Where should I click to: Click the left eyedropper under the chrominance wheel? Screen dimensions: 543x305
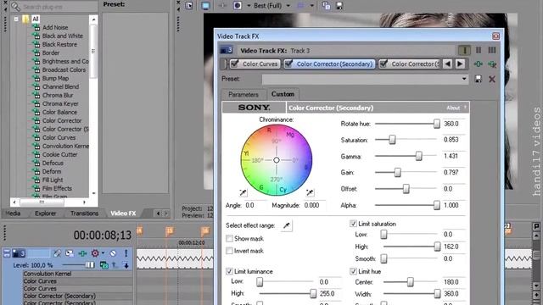click(244, 192)
